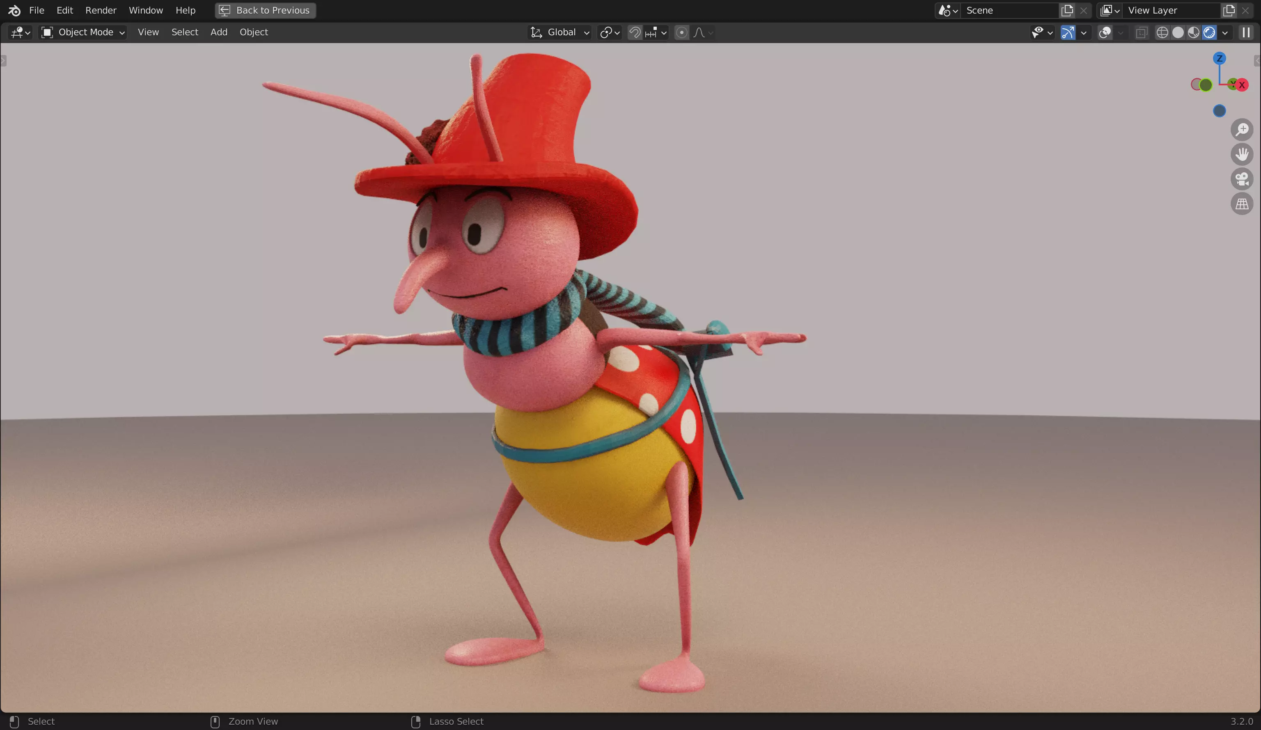Open the Render menu

pyautogui.click(x=101, y=10)
